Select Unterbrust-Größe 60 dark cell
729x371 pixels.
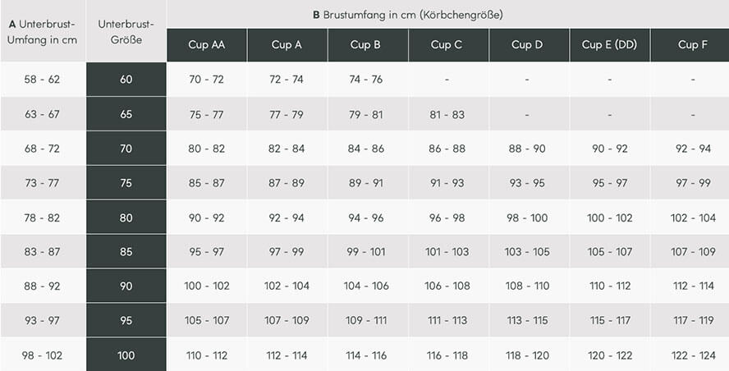point(126,80)
